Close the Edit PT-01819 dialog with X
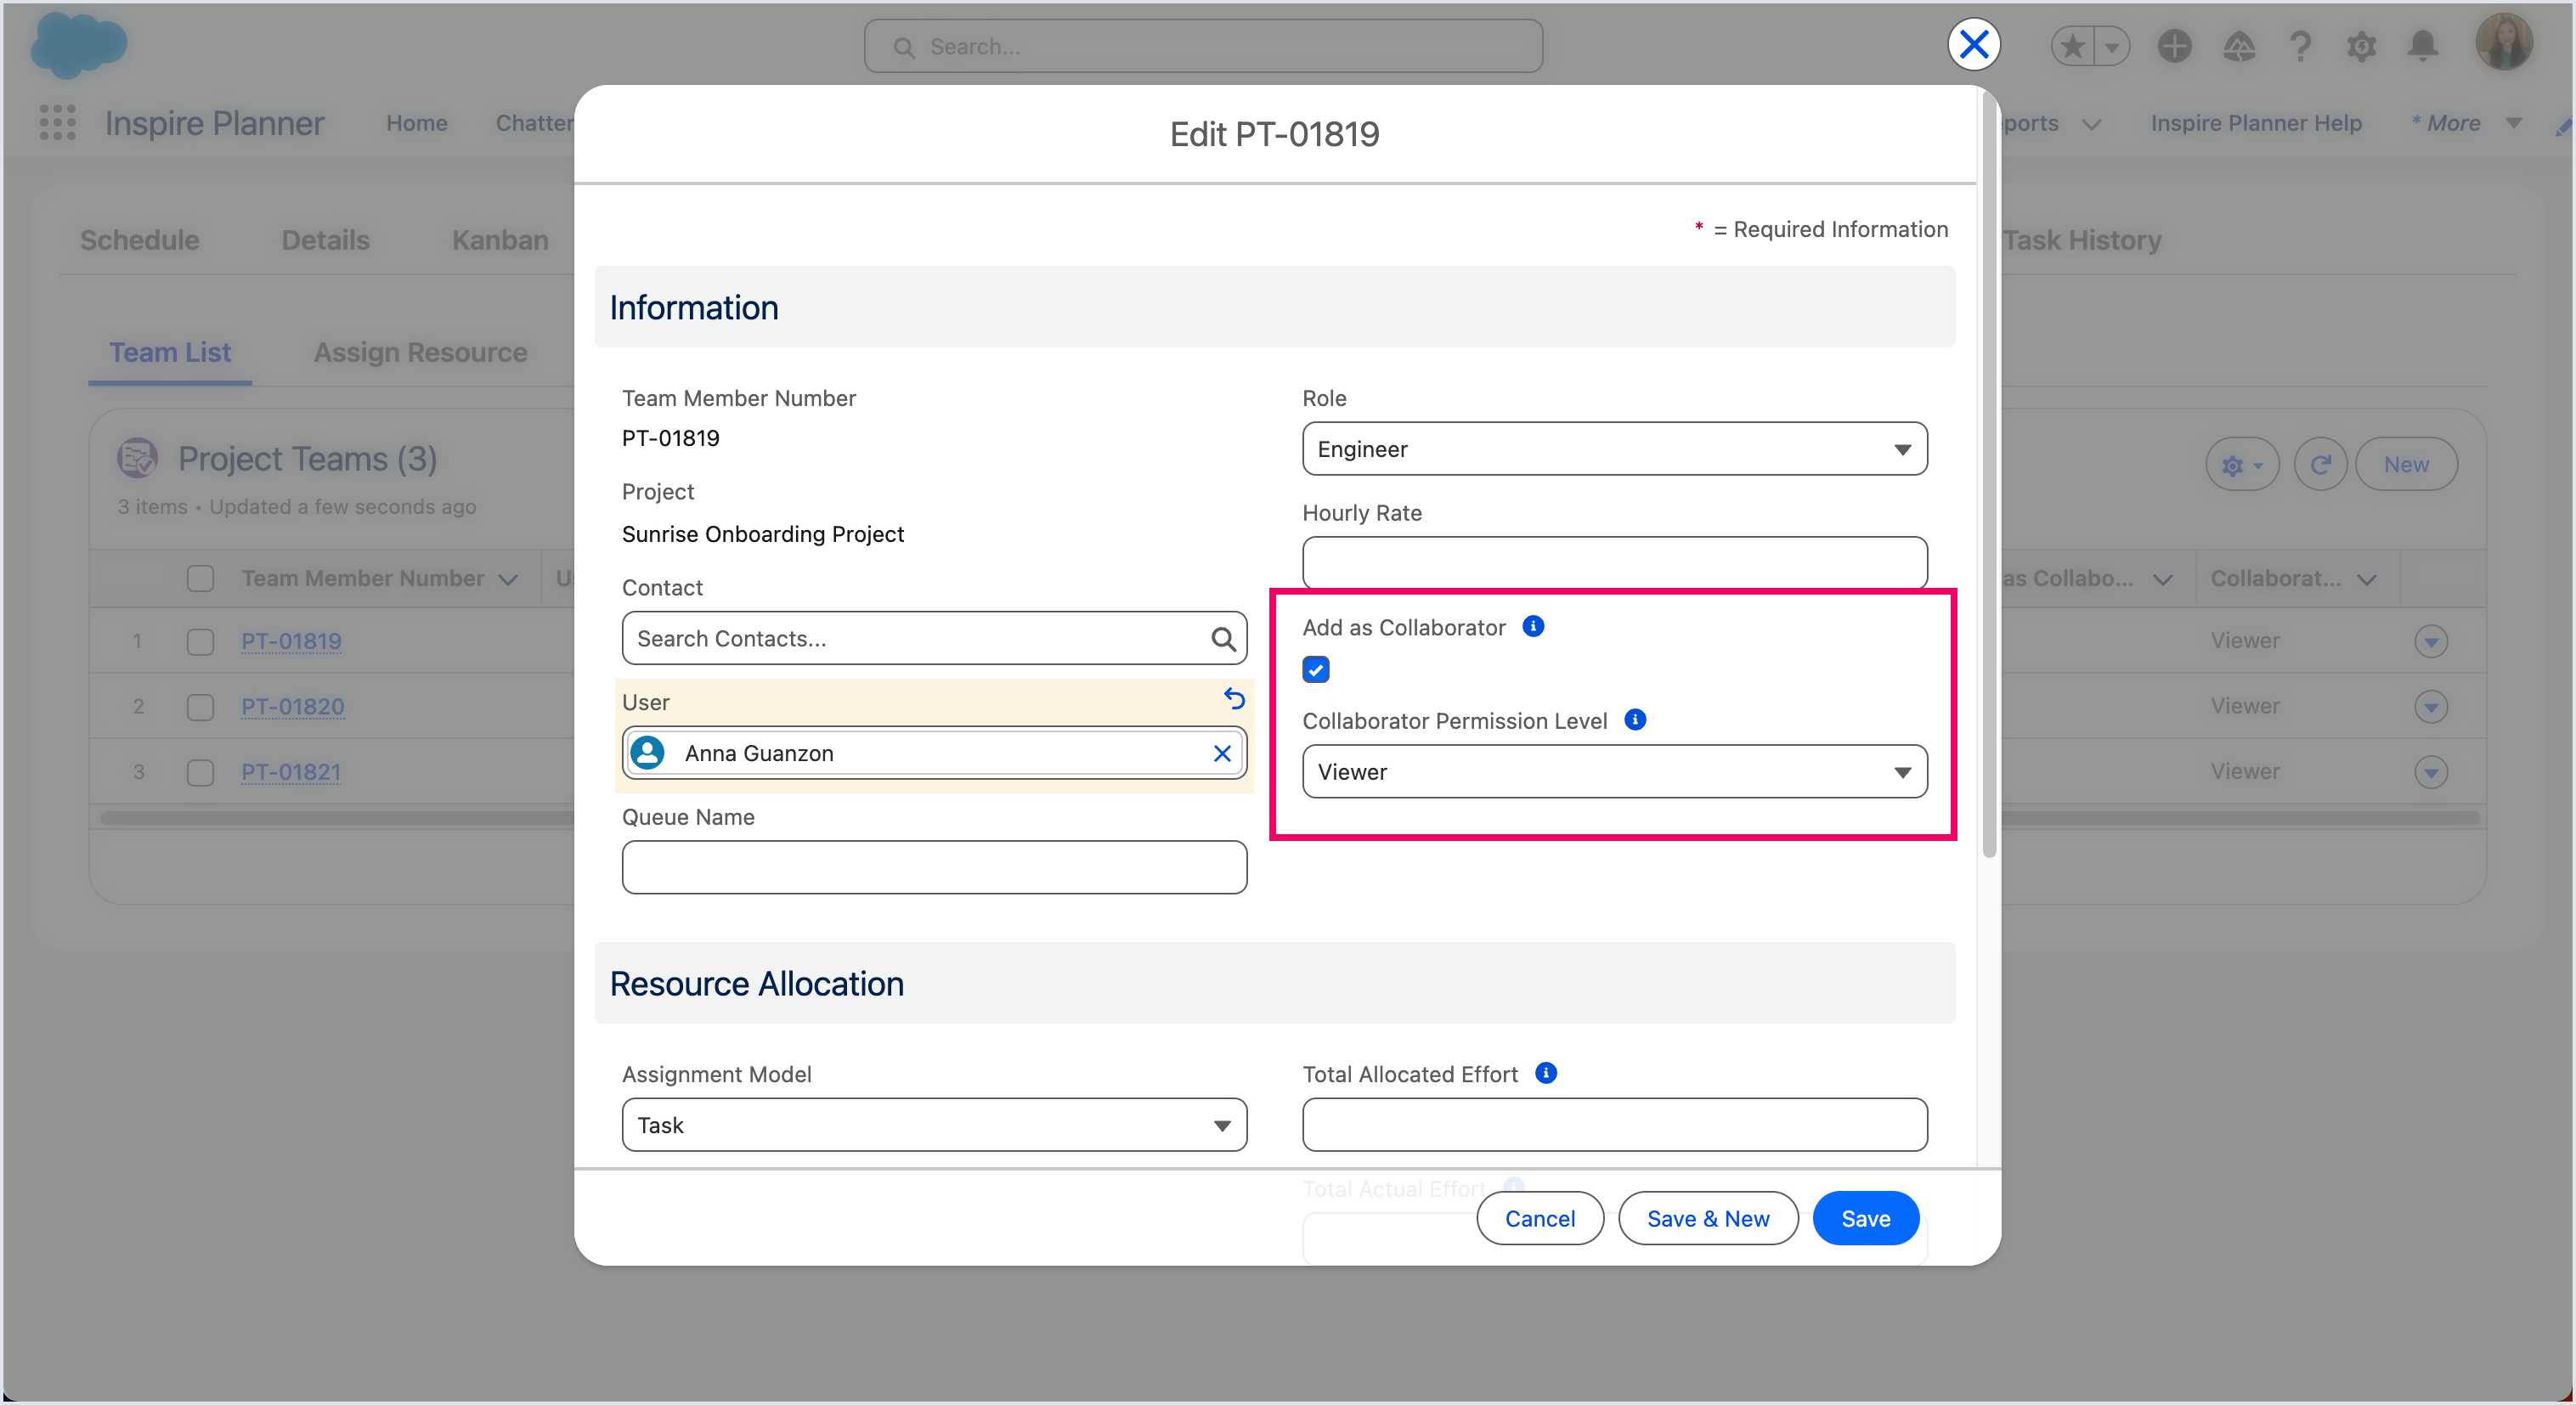Viewport: 2576px width, 1405px height. tap(1973, 44)
